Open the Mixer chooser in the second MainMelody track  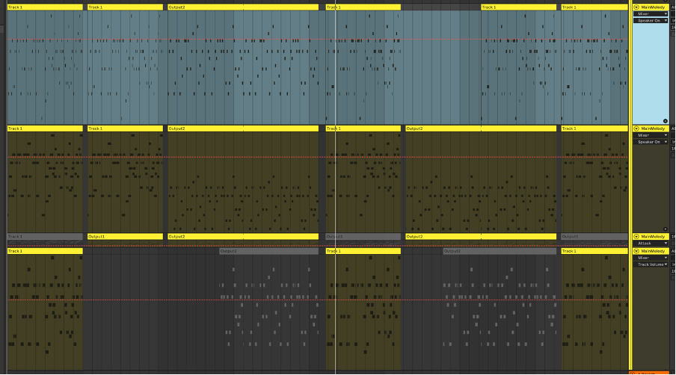point(651,135)
